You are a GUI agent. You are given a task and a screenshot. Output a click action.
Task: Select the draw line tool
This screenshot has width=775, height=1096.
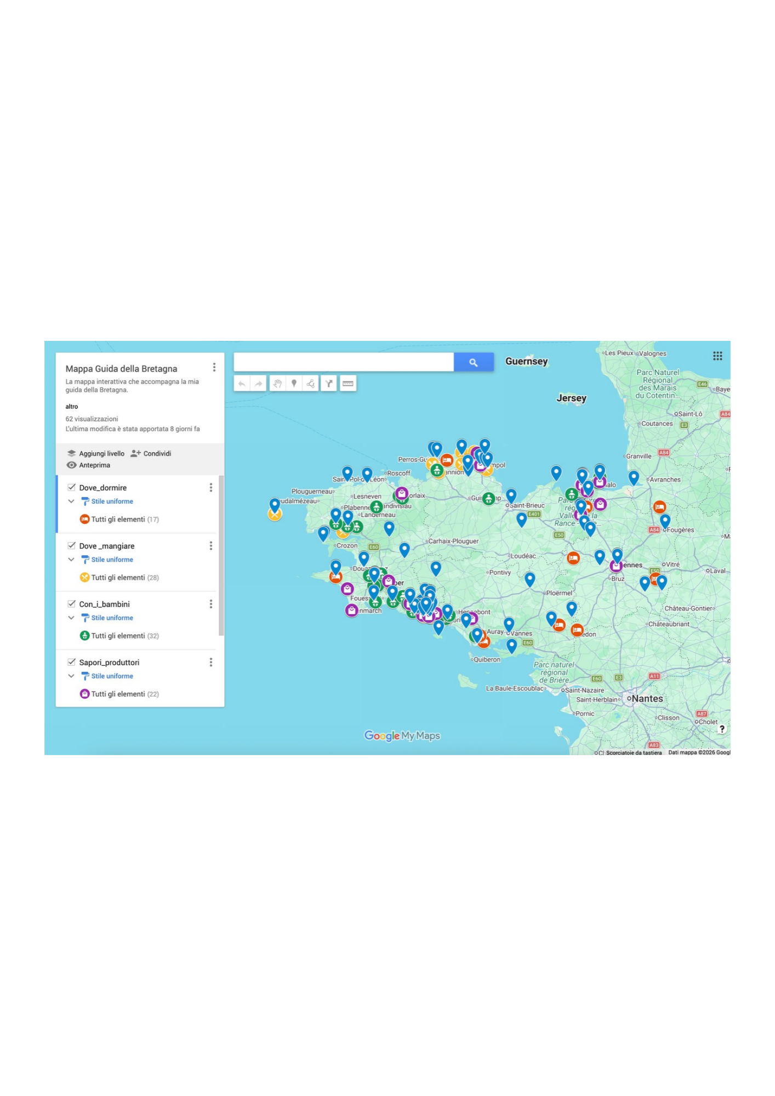pos(311,384)
